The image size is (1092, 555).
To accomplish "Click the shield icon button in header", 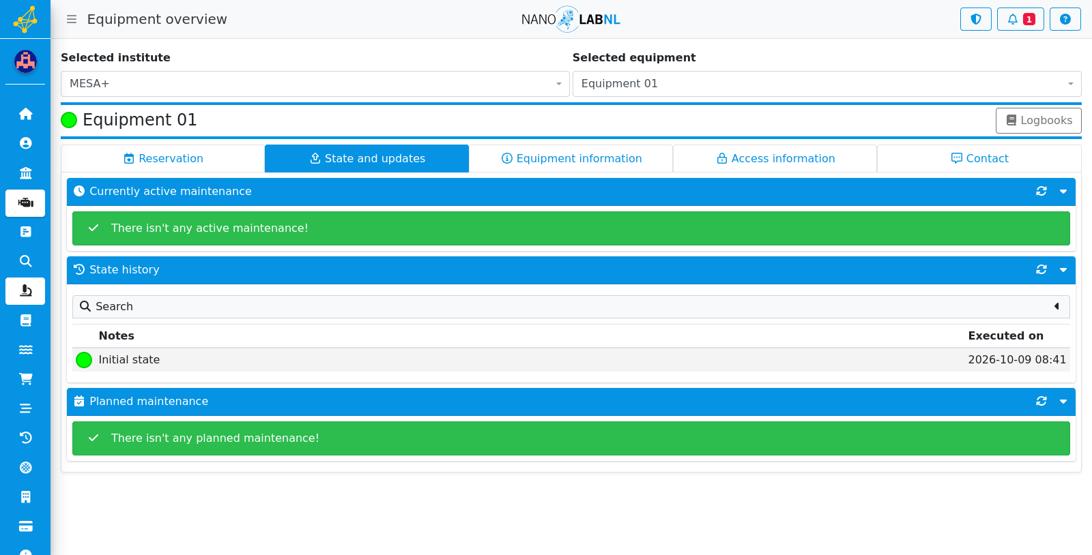I will [976, 19].
